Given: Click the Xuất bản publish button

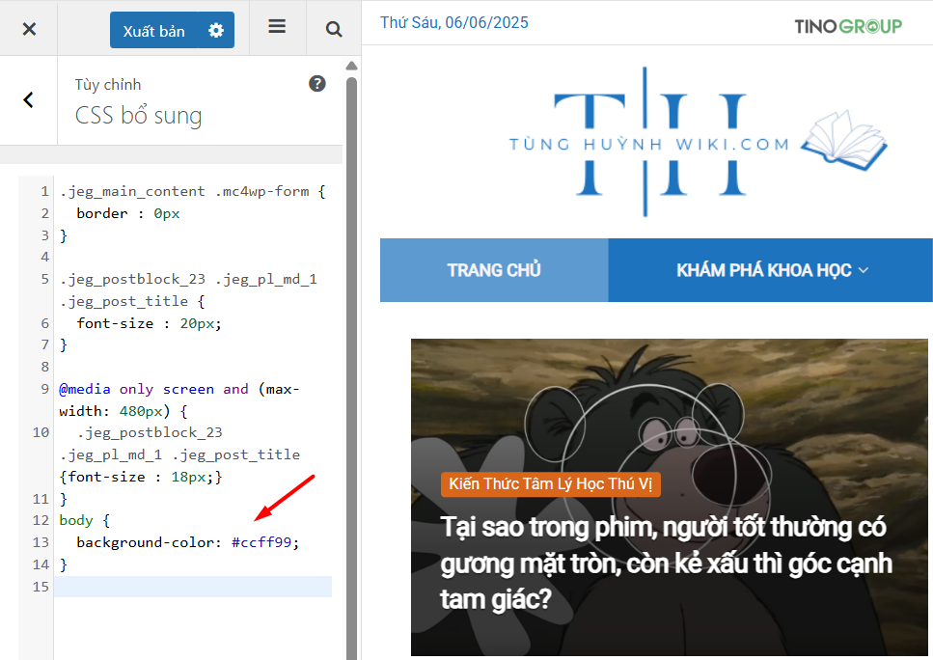Looking at the screenshot, I should (x=154, y=30).
